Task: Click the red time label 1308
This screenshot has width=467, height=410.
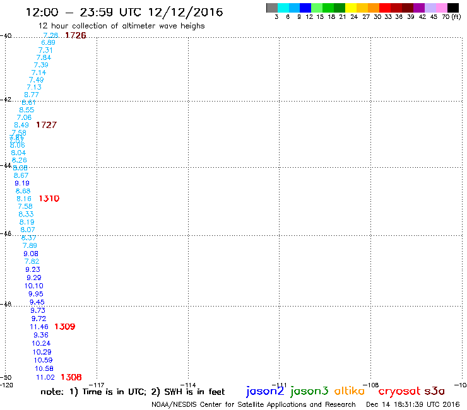Action: point(71,377)
